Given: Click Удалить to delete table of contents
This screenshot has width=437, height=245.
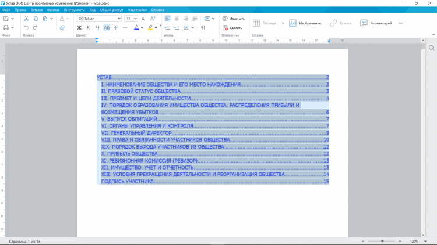Looking at the screenshot, I should point(232,27).
